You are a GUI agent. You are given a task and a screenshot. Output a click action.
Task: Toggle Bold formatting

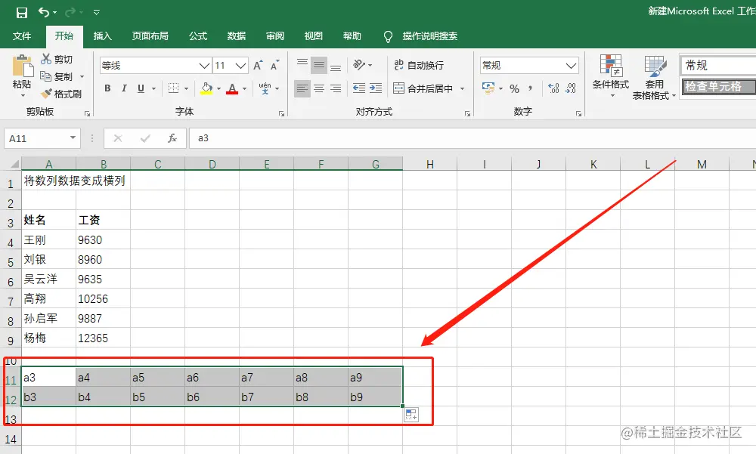[x=107, y=88]
